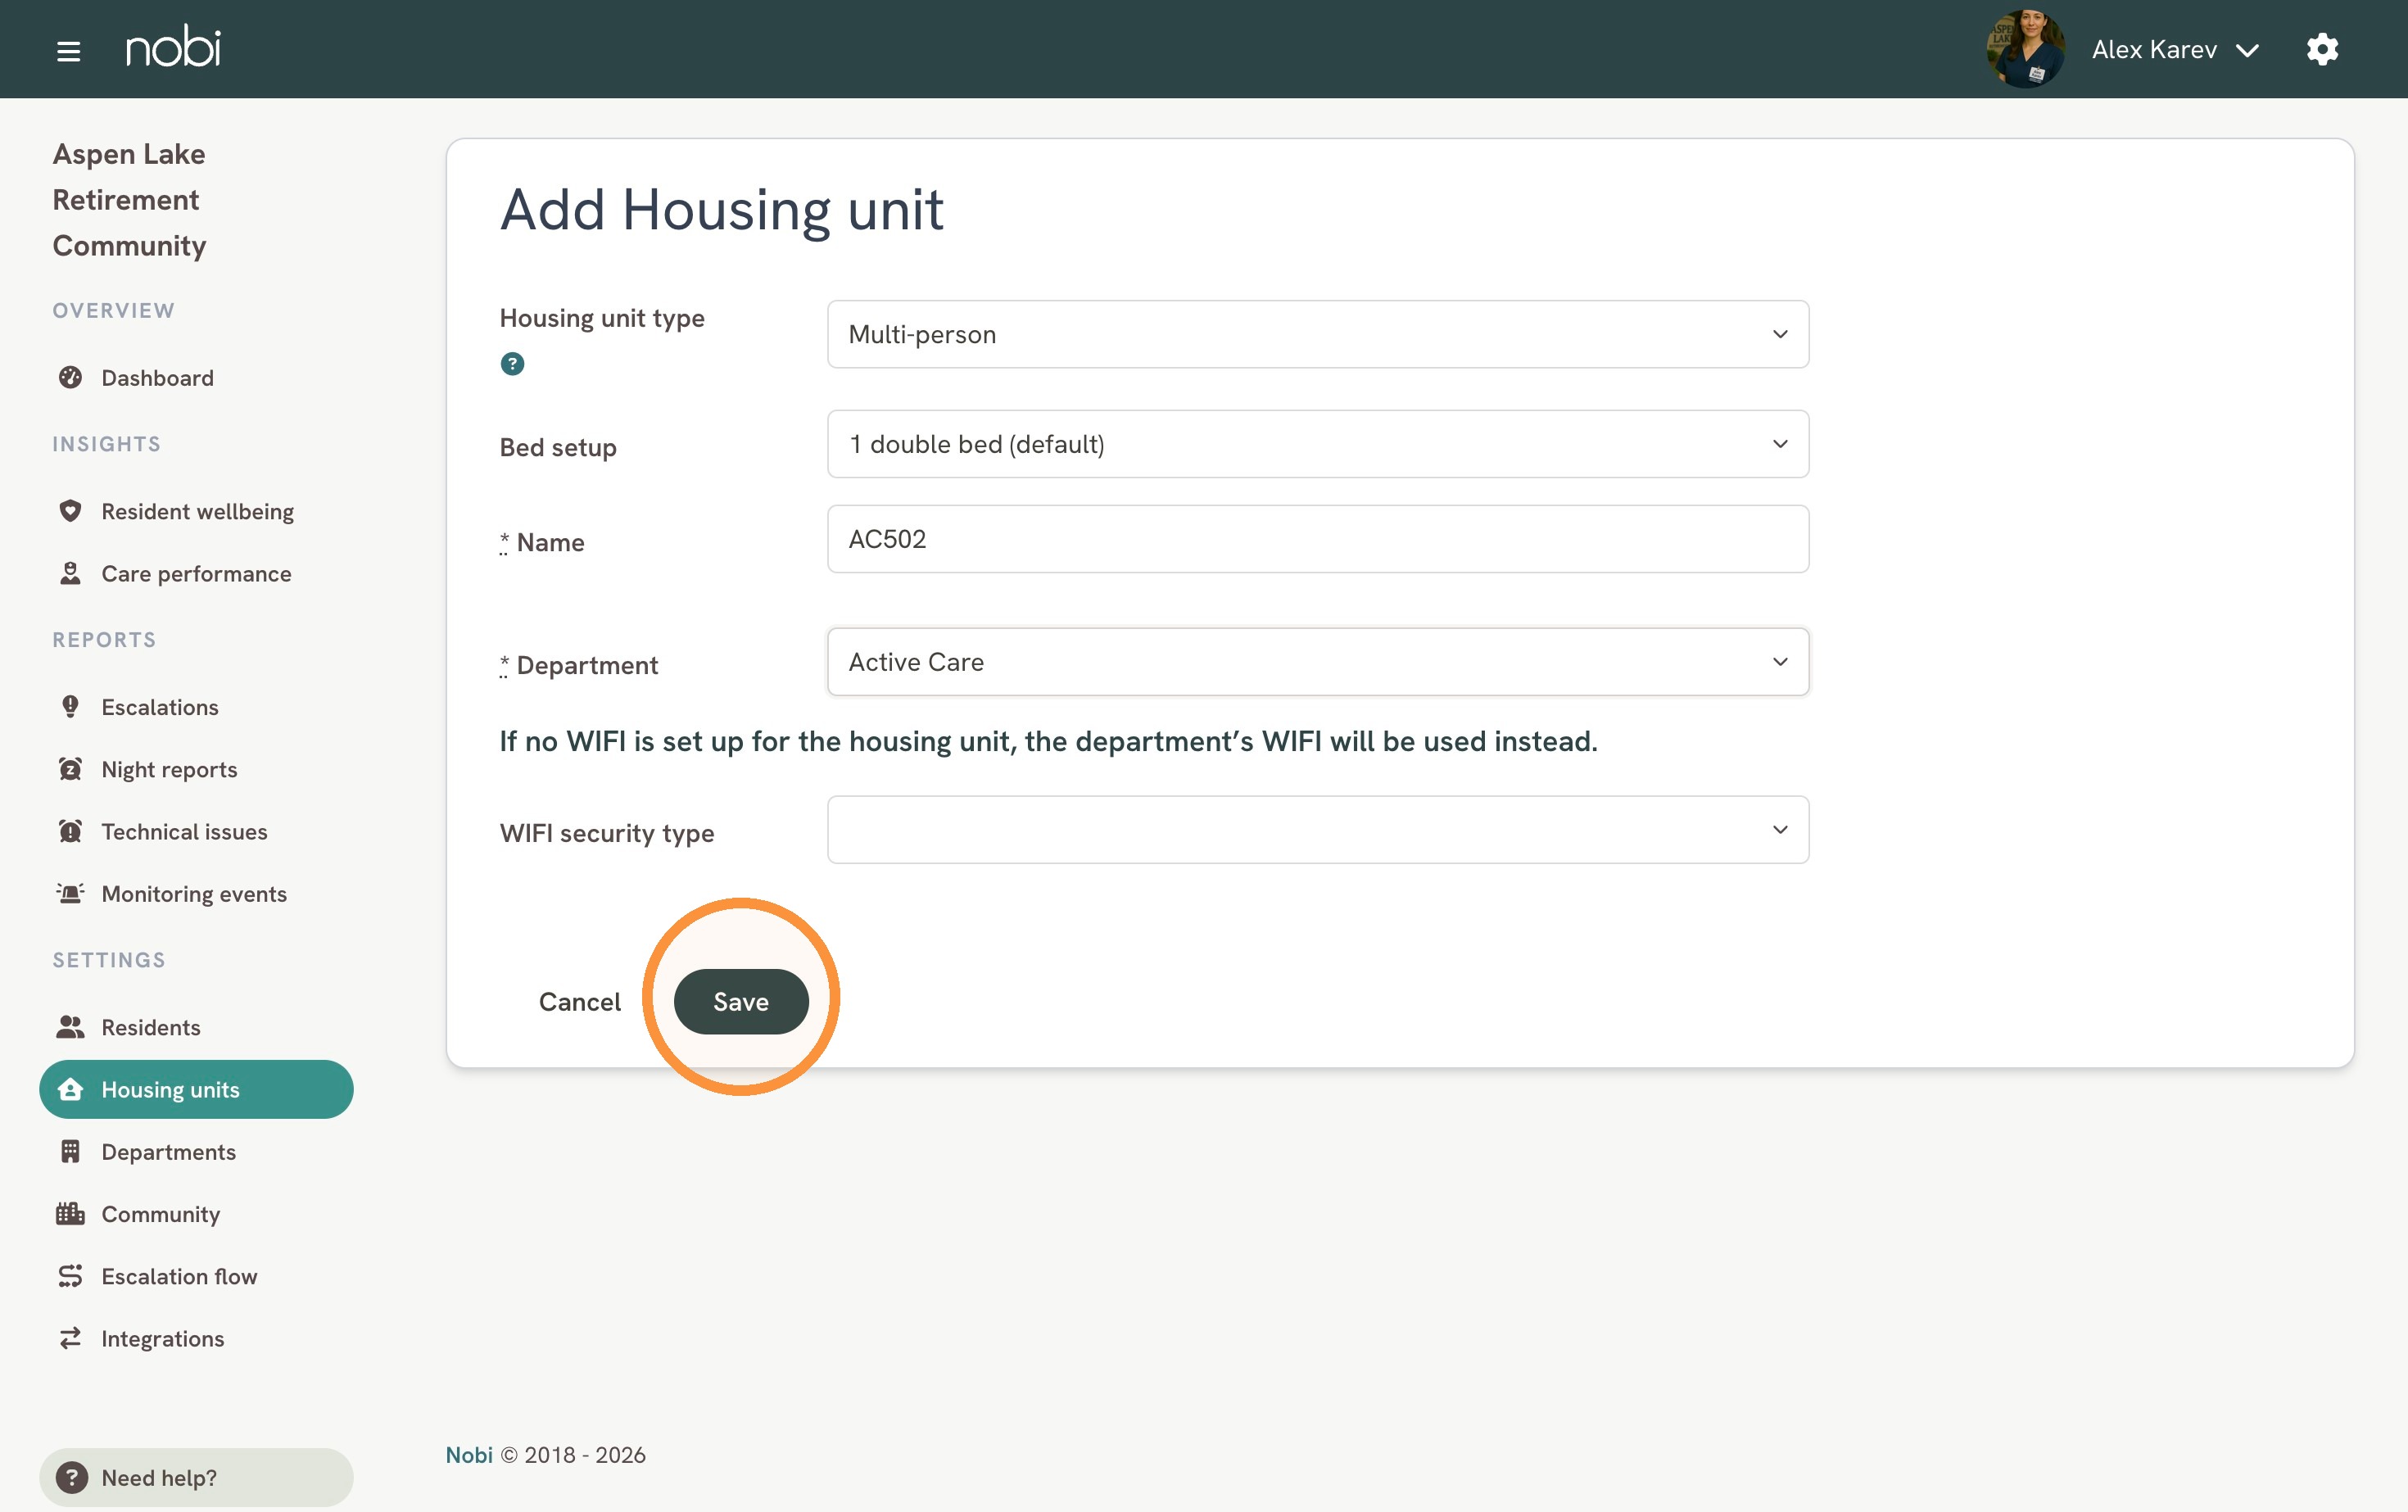Open Night reports
Viewport: 2408px width, 1512px height.
click(x=169, y=769)
